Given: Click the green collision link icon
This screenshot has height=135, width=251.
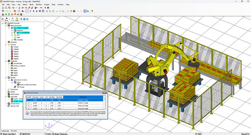Looking at the screenshot, I should tap(50, 11).
